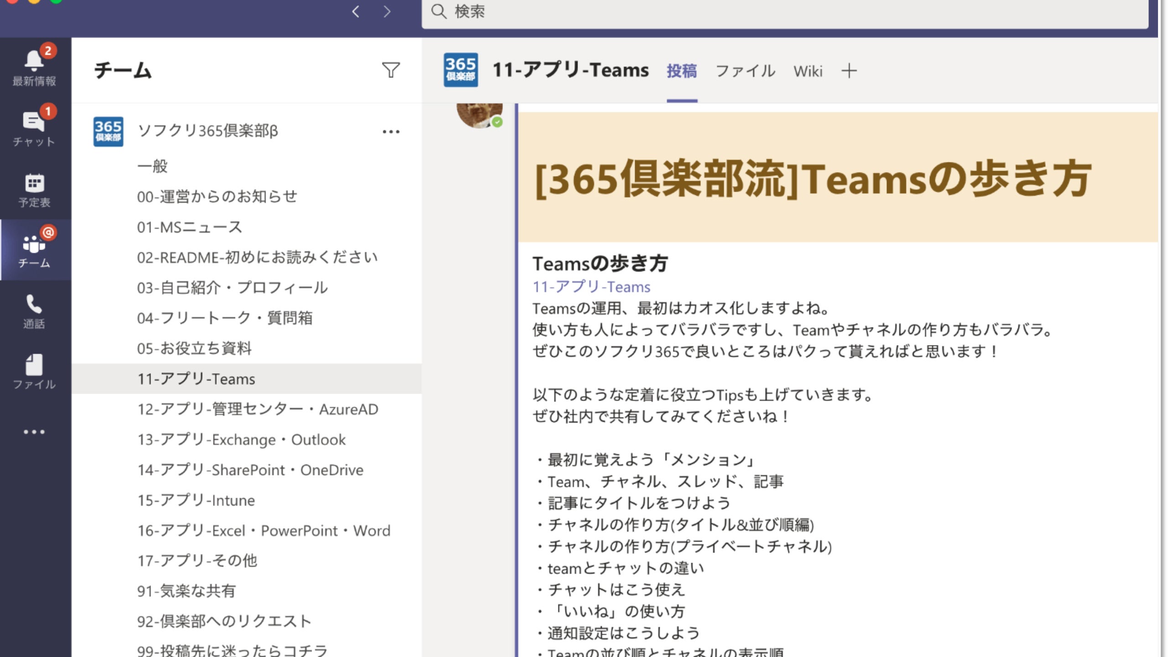
Task: Open 13-アプリ-Exchange・Outlook channel
Action: tap(241, 439)
